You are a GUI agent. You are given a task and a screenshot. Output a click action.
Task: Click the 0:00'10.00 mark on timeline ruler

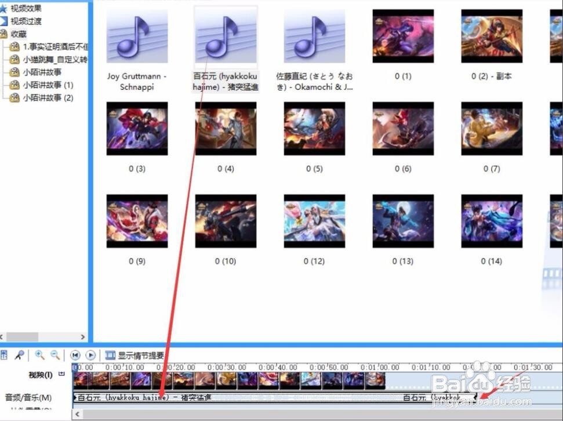coord(125,367)
